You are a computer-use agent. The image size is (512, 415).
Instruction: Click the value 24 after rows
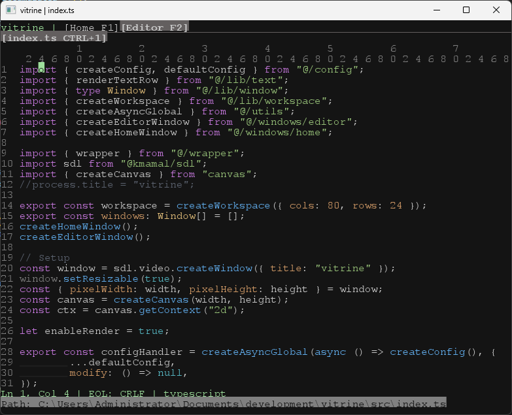click(x=396, y=206)
